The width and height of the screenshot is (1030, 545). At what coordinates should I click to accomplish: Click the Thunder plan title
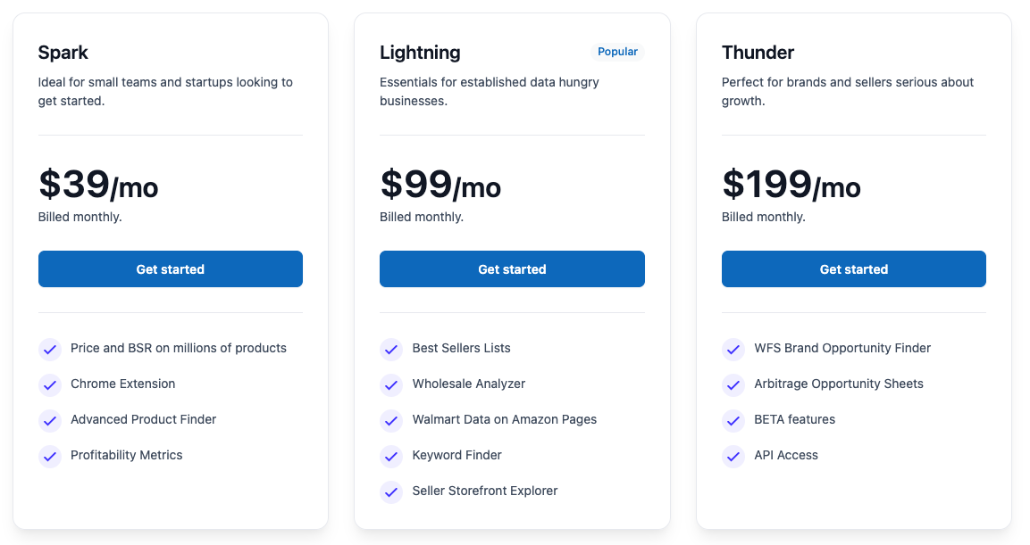click(758, 53)
